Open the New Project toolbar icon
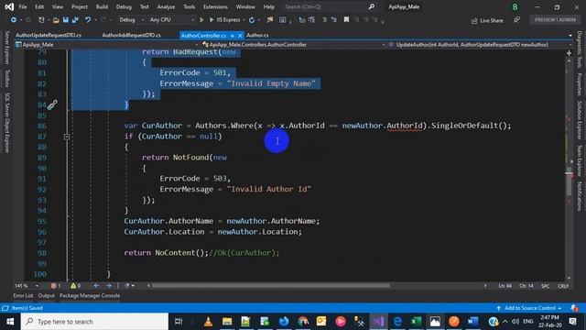The height and width of the screenshot is (330, 586). pyautogui.click(x=41, y=20)
